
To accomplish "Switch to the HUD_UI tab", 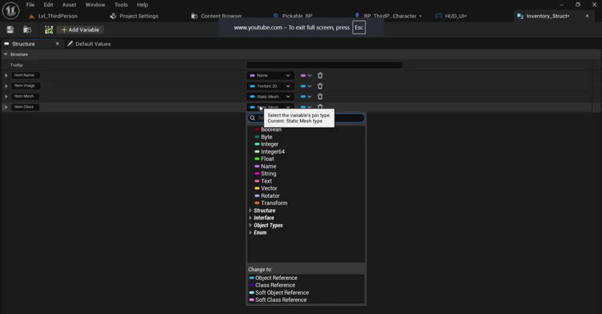I will pyautogui.click(x=451, y=16).
